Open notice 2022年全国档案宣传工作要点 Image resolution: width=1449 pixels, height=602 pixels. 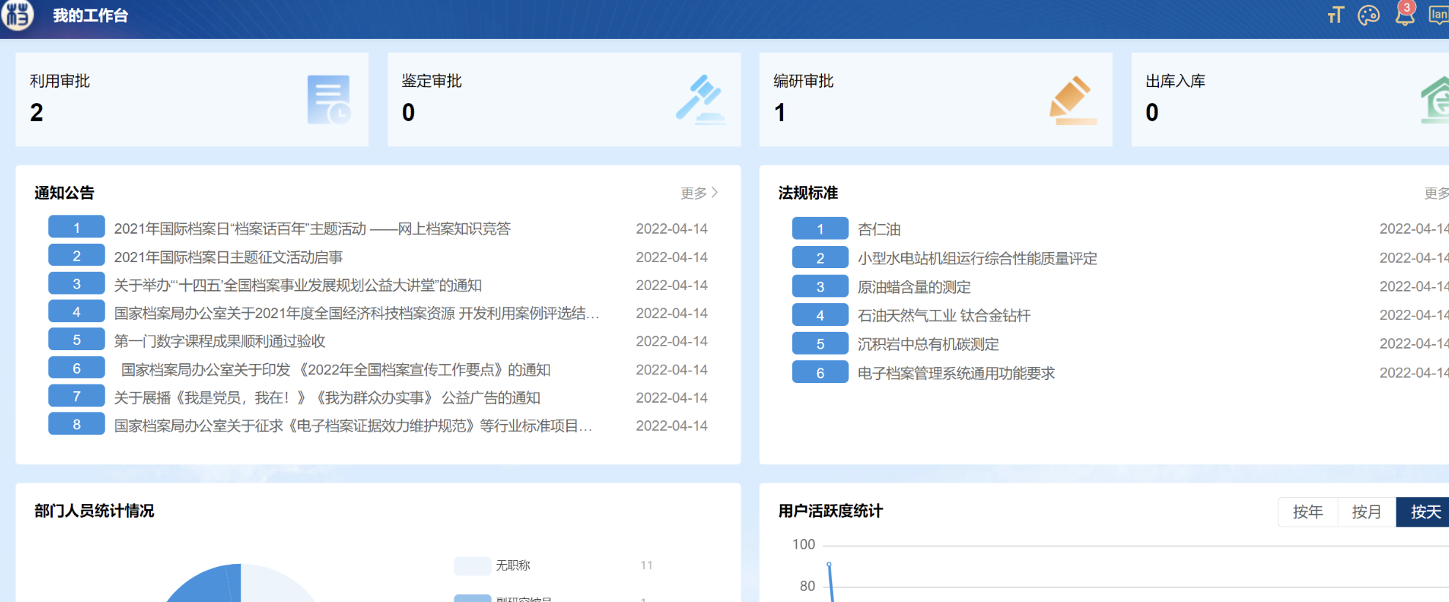(x=336, y=370)
